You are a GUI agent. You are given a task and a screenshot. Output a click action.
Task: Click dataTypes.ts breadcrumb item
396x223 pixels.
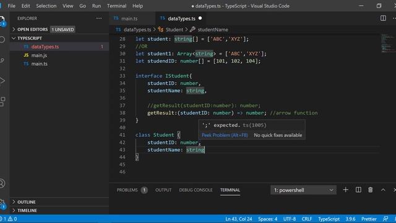point(137,30)
